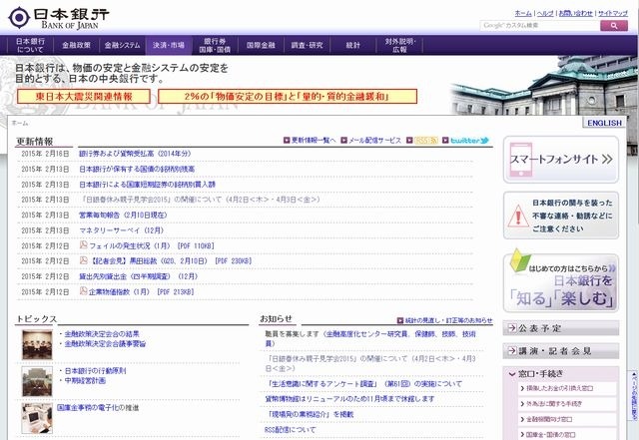Screen dimensions: 639x440
Task: Open the Twitter logo link
Action: pyautogui.click(x=469, y=140)
